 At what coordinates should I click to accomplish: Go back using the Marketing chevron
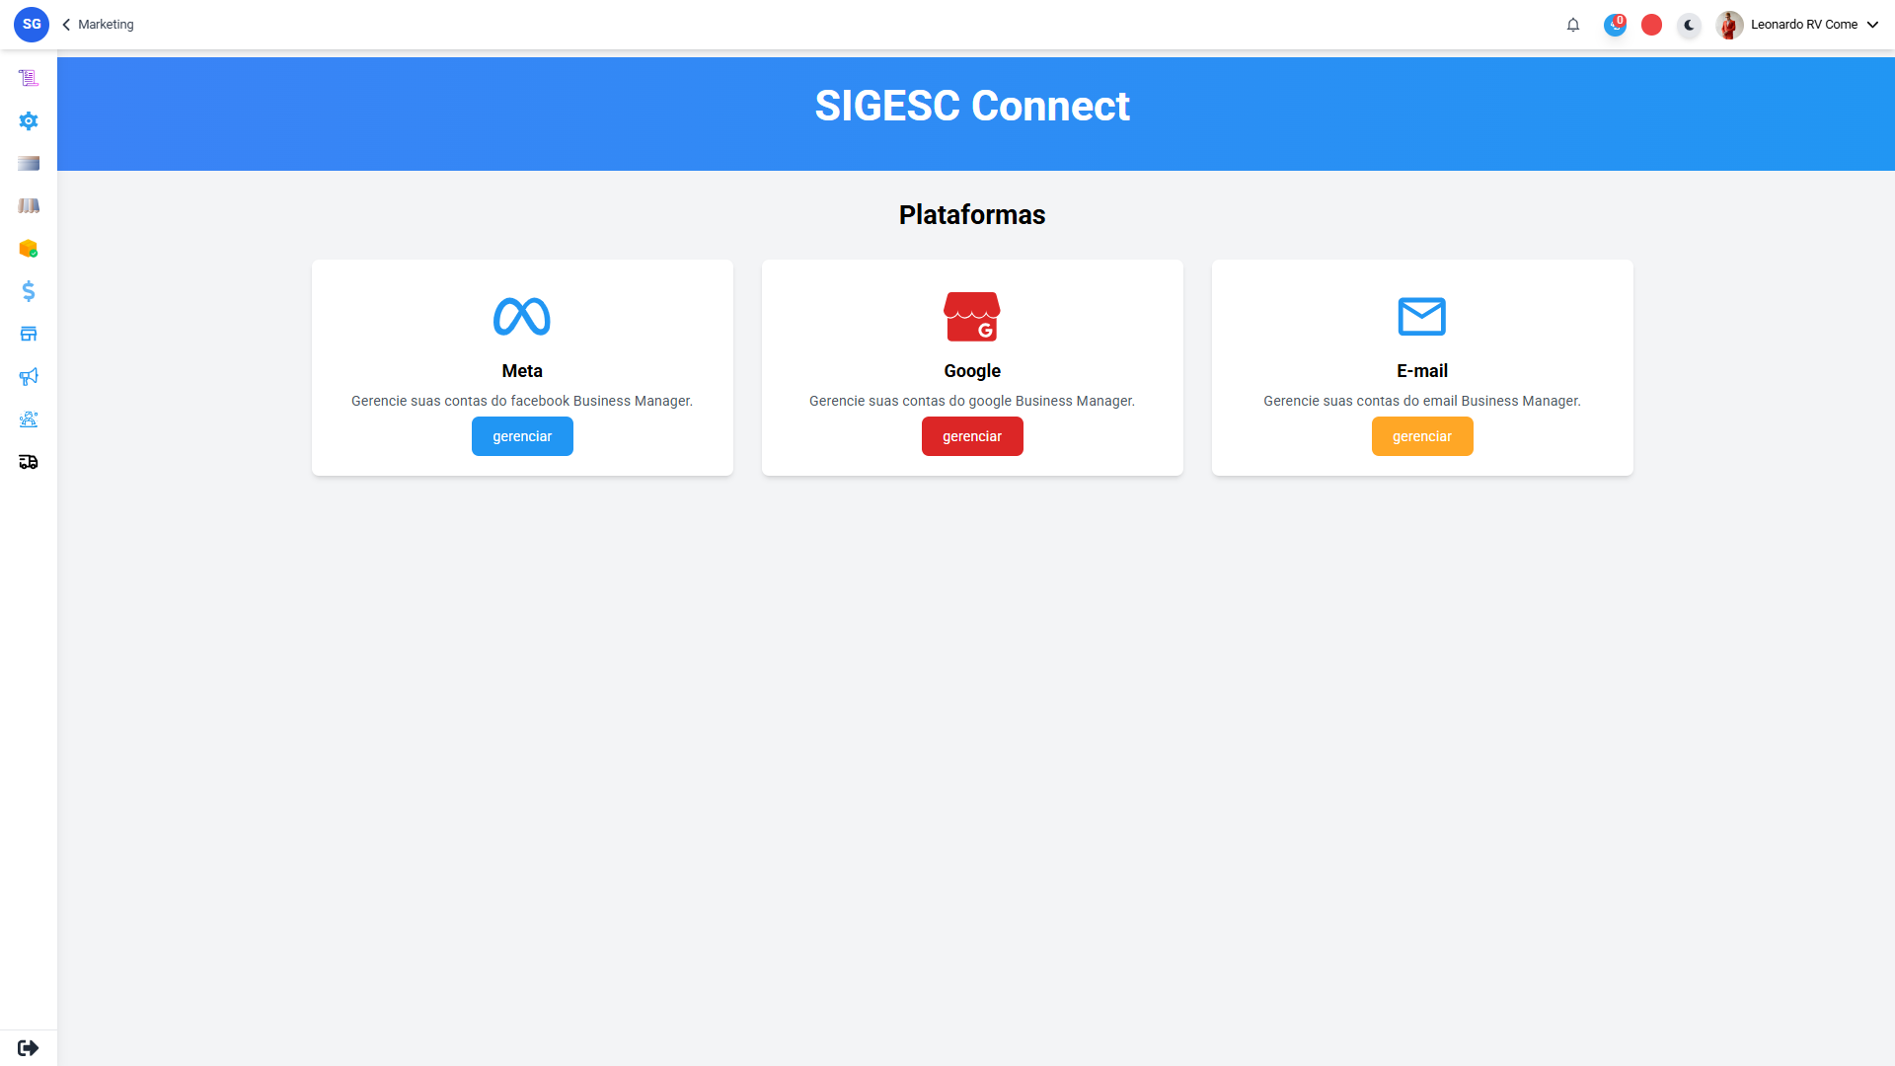click(x=66, y=25)
